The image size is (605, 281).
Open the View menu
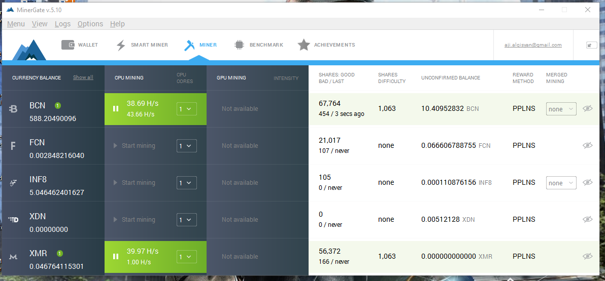[40, 24]
